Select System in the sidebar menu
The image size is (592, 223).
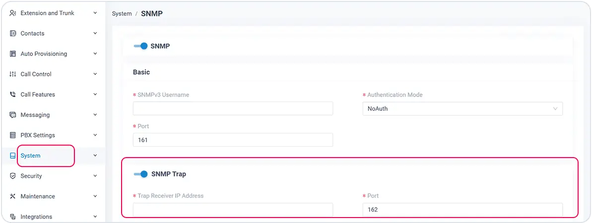click(x=31, y=156)
